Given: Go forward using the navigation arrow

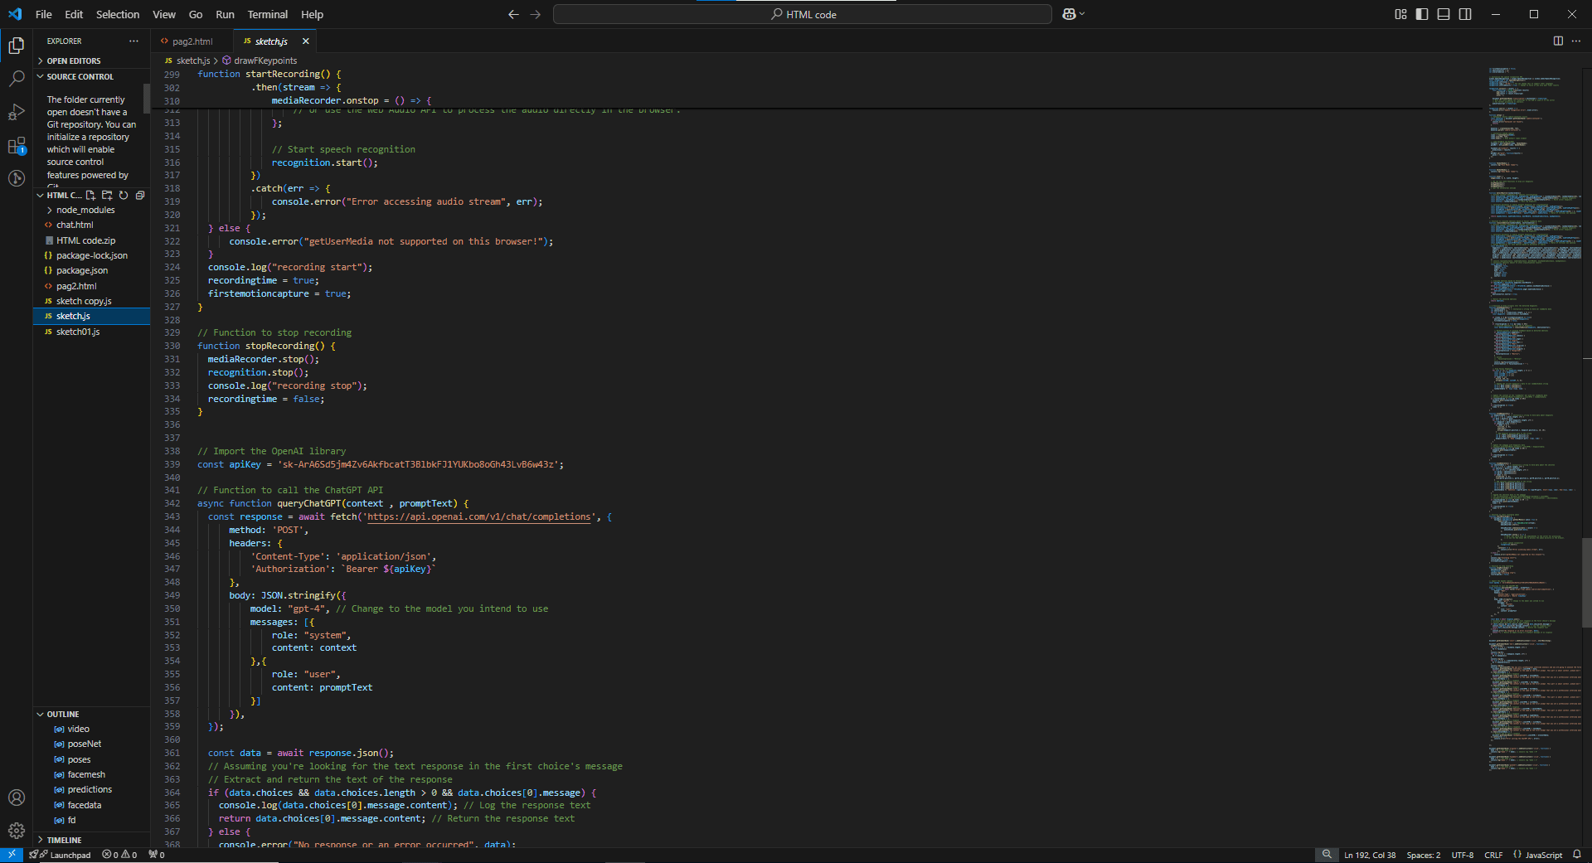Looking at the screenshot, I should pyautogui.click(x=536, y=14).
